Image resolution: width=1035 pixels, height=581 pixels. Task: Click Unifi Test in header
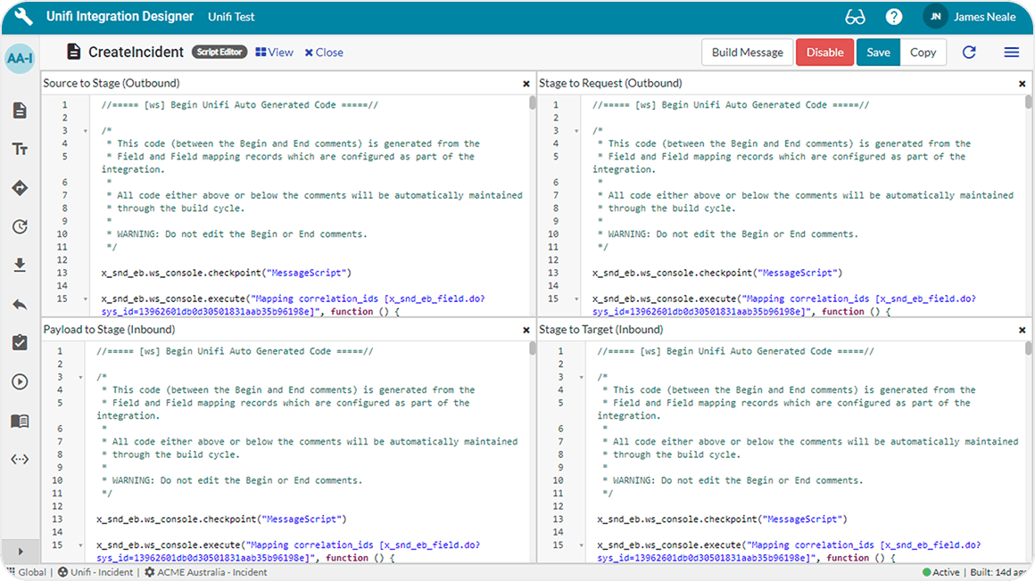[231, 17]
